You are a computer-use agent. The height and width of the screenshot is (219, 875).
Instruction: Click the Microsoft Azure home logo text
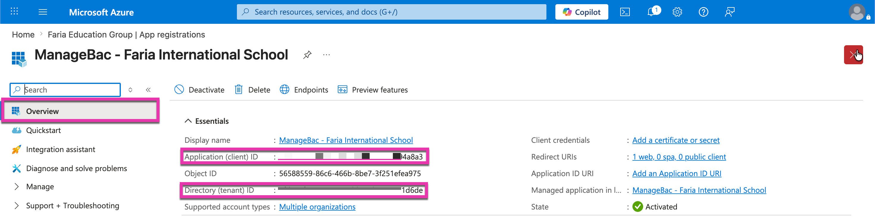pos(101,12)
